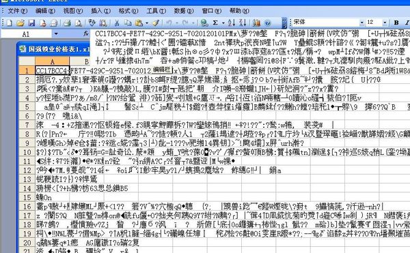410x253 pixels.
Task: Cut selection with scissors icon
Action: pos(117,23)
